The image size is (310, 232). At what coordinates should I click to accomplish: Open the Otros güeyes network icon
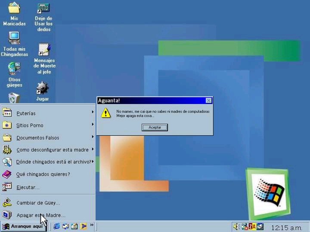14,68
